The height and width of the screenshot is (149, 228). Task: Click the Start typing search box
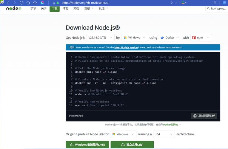tap(217, 9)
